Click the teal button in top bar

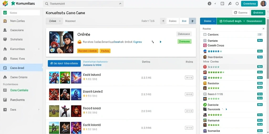pyautogui.click(x=249, y=4)
